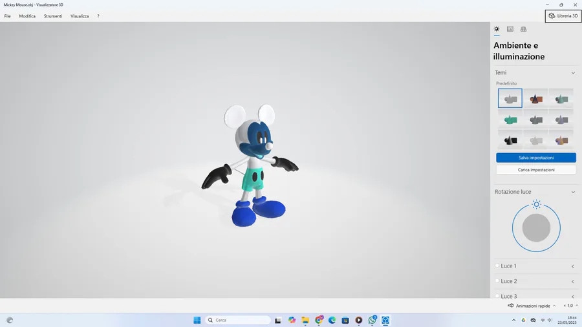Click the widgets icon at taskbar left
The height and width of the screenshot is (327, 582).
(x=10, y=320)
